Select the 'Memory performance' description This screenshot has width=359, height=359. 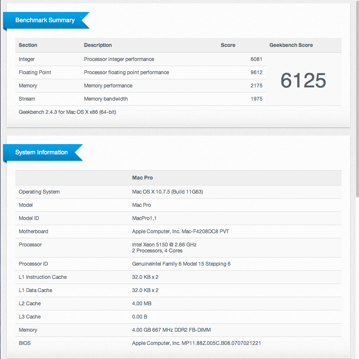coord(108,86)
